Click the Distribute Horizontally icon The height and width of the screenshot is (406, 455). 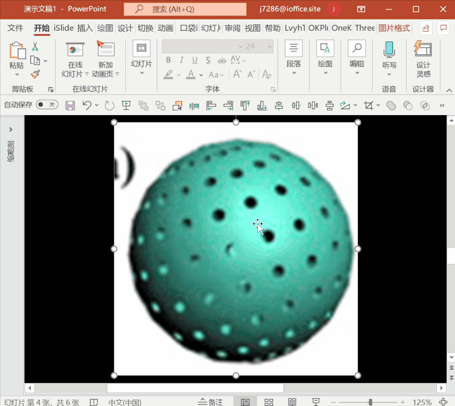(x=313, y=105)
